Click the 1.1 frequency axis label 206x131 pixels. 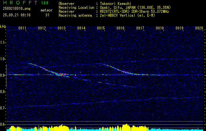tap(3, 43)
